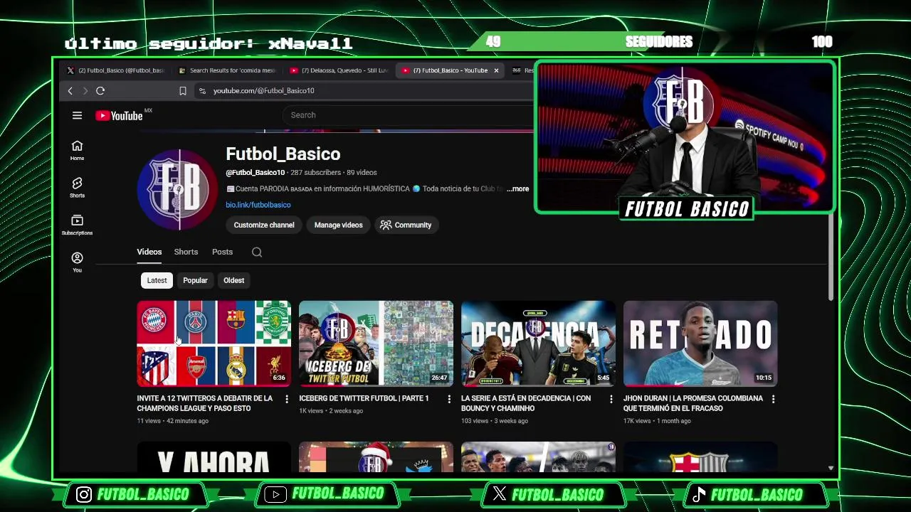The image size is (911, 512).
Task: Filter videos by Popular
Action: coord(195,280)
